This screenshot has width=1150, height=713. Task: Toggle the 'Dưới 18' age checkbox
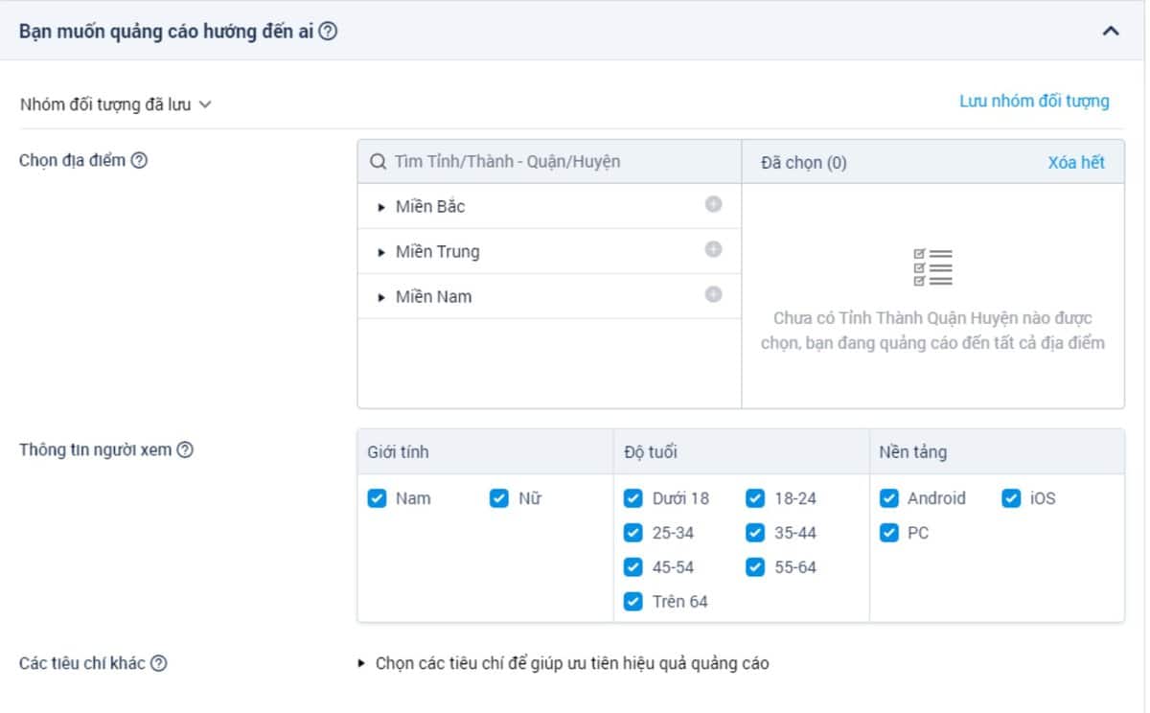[x=632, y=498]
